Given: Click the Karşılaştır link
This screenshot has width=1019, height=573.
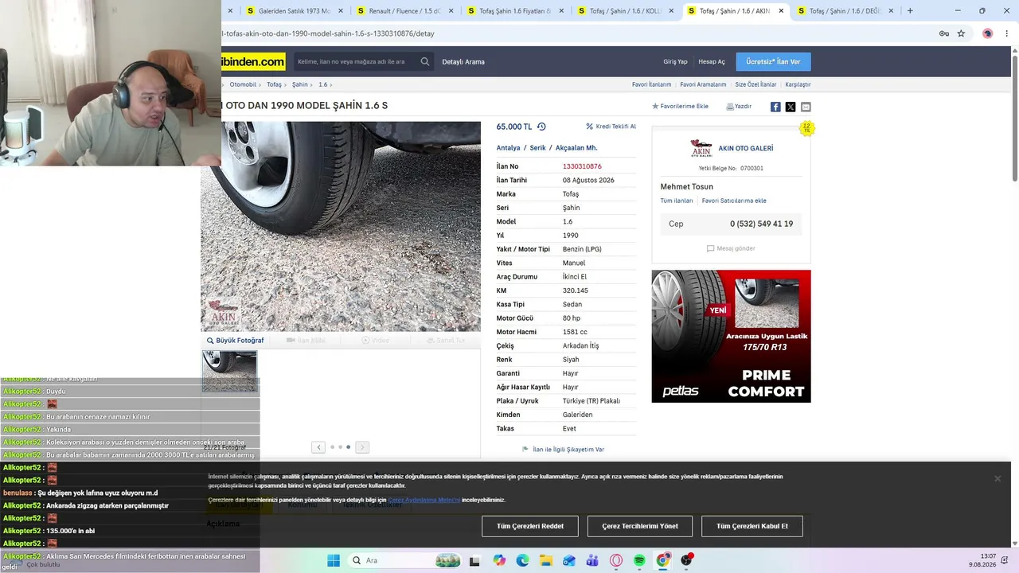Looking at the screenshot, I should tap(798, 84).
